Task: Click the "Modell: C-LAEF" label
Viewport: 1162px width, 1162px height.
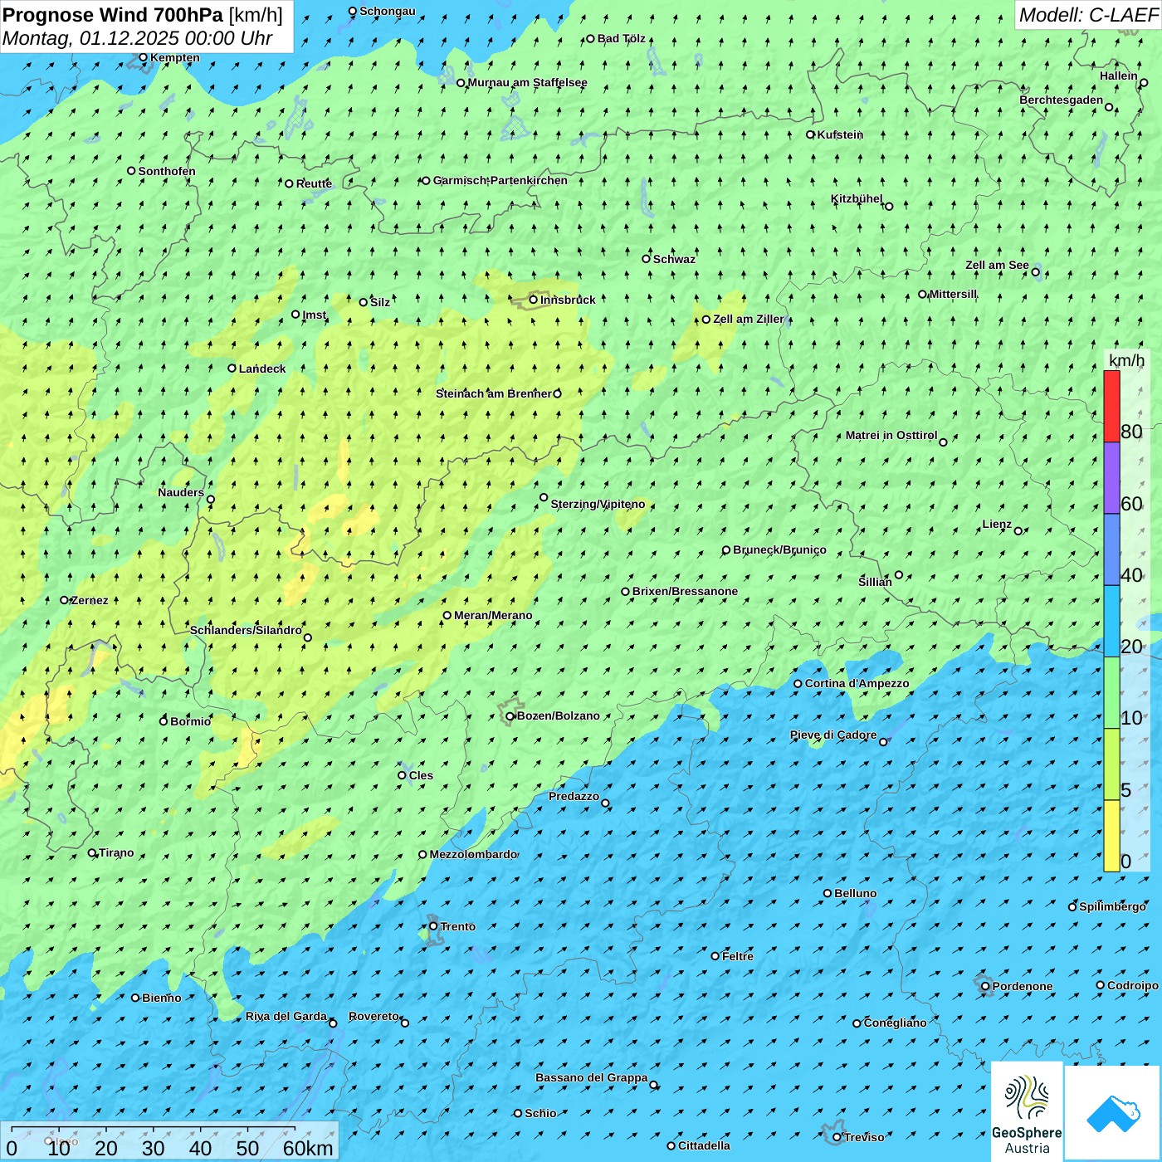Action: click(x=1087, y=15)
